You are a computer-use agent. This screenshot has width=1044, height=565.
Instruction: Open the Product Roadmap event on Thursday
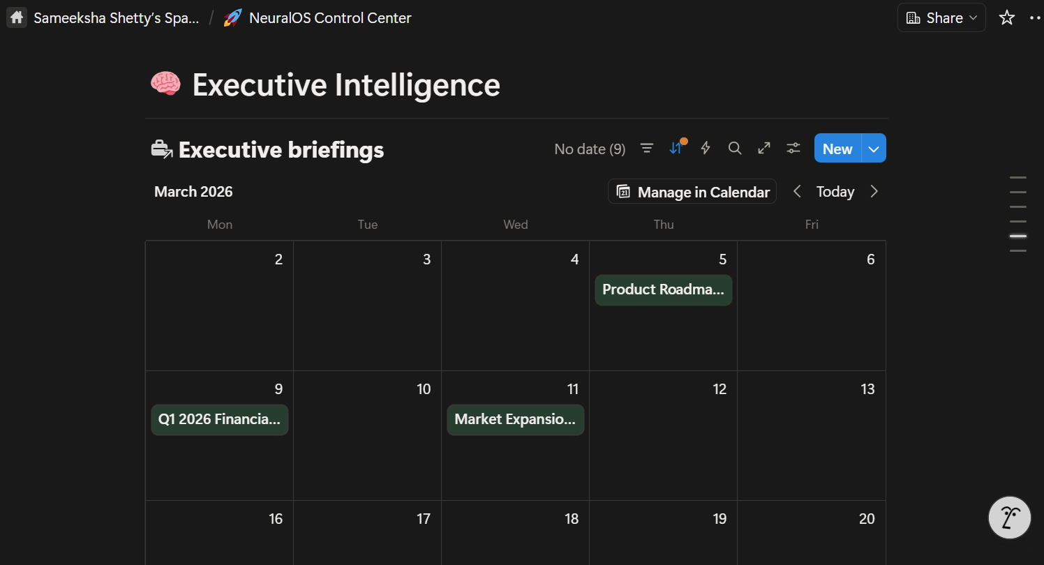pyautogui.click(x=663, y=289)
